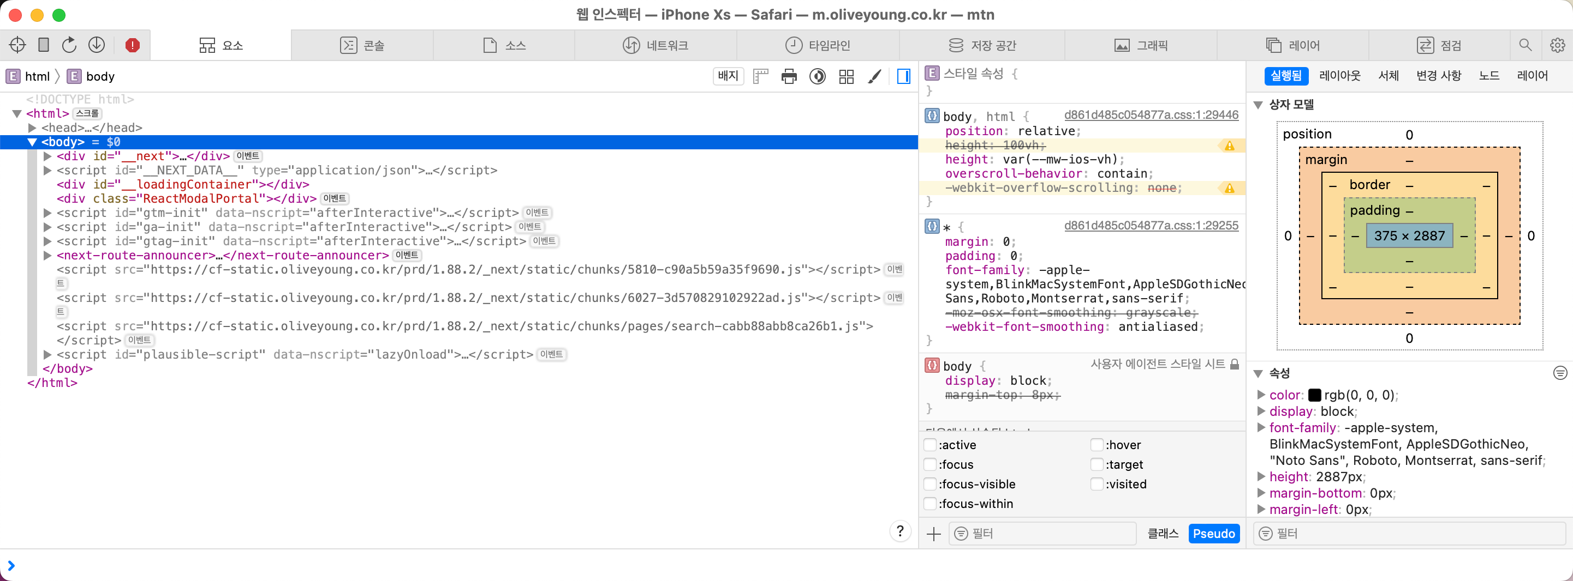Select the 실행됨 computed tab button
Image resolution: width=1573 pixels, height=581 pixels.
[x=1286, y=76]
